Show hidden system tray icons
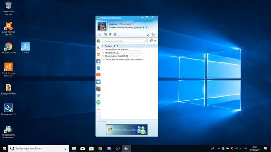 coord(219,148)
